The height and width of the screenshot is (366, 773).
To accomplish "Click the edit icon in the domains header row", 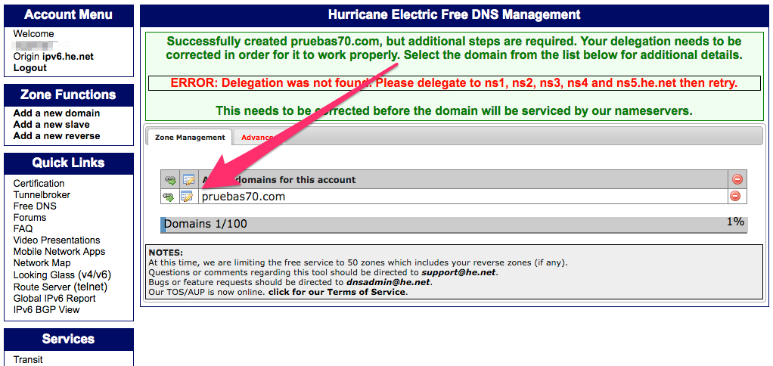I will point(189,180).
